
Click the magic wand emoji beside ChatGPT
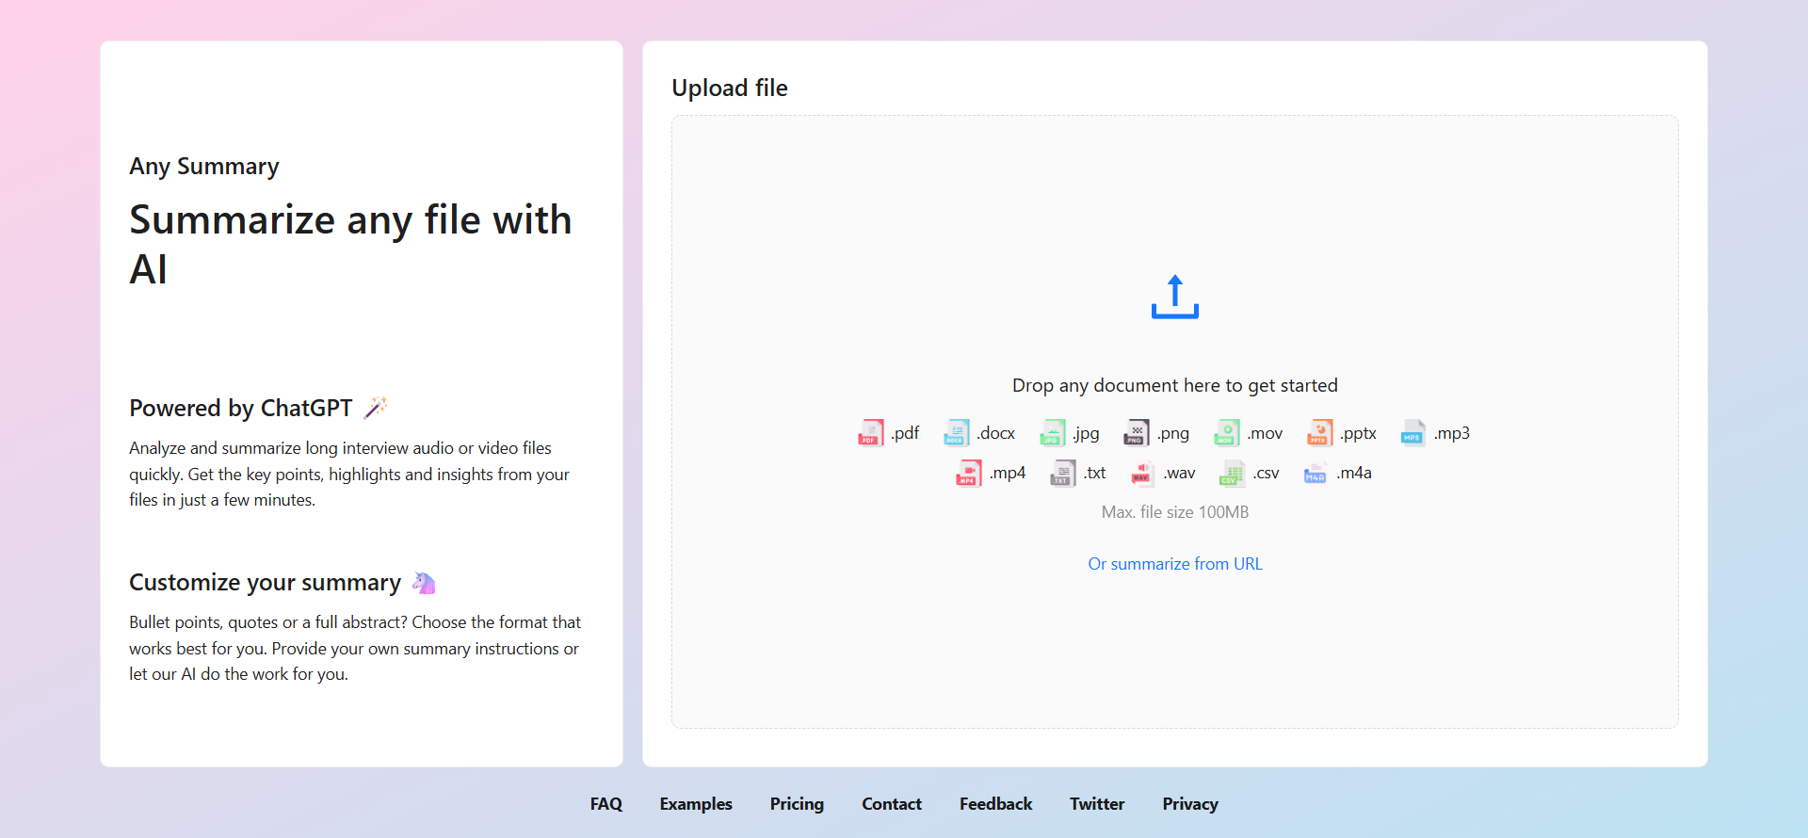point(376,408)
